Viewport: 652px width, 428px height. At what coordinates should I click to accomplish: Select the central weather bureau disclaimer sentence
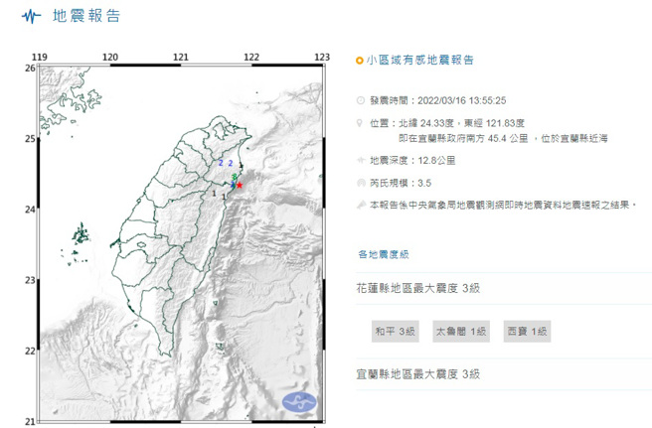(503, 205)
